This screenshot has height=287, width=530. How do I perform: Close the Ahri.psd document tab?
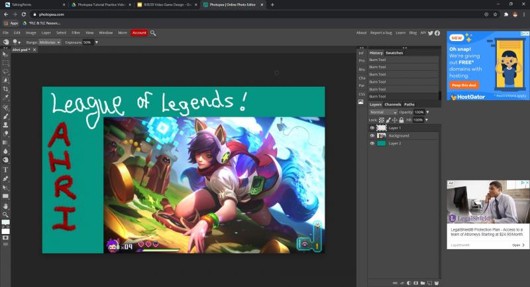(x=34, y=50)
